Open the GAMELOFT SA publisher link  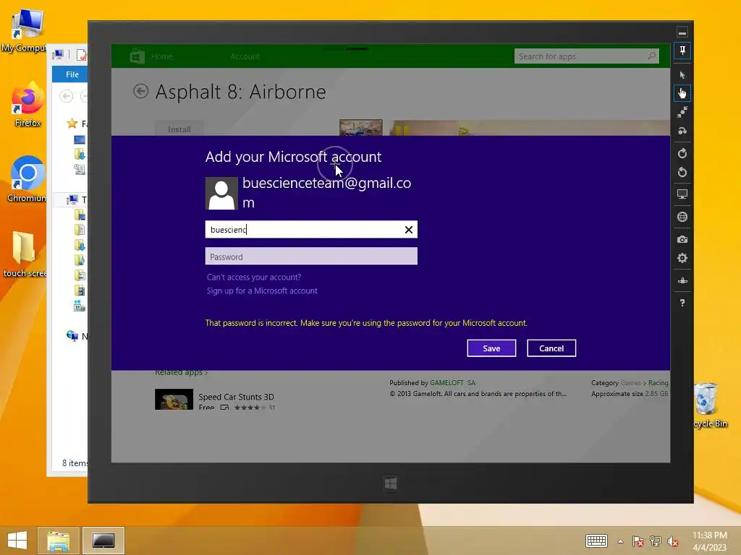click(453, 383)
